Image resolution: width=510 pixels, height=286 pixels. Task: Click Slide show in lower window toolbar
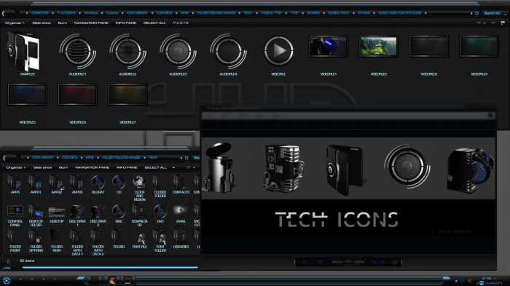[42, 167]
